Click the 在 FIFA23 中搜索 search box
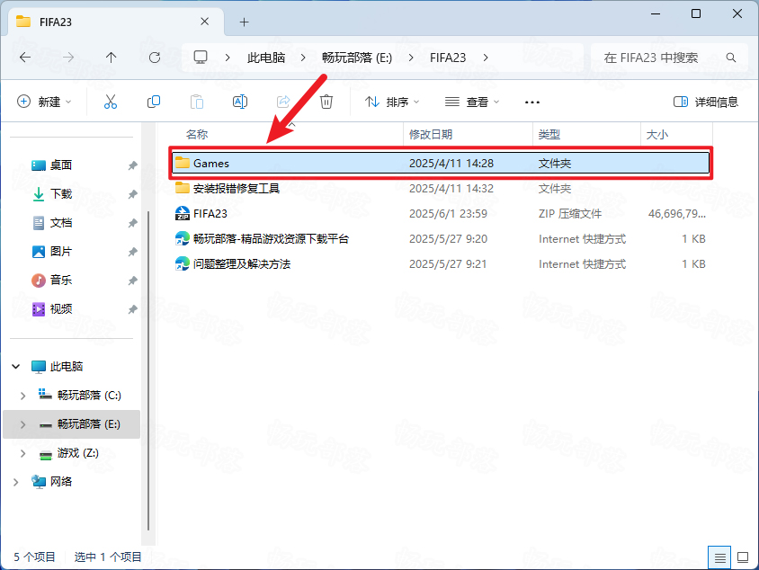The image size is (759, 570). (x=670, y=58)
